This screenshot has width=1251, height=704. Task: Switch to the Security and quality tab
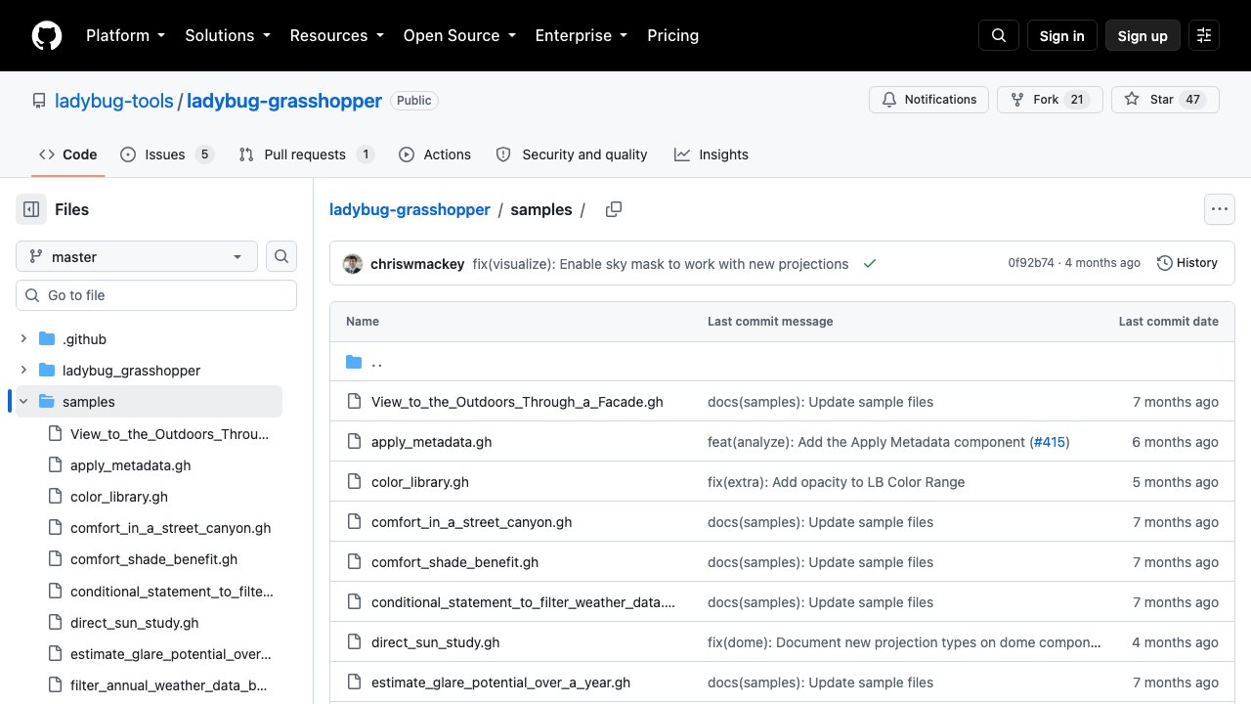(x=572, y=154)
